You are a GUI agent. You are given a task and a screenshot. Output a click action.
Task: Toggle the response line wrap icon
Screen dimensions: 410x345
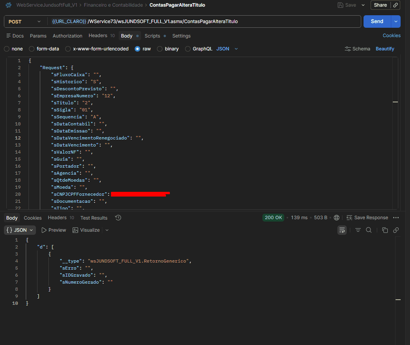pos(342,230)
